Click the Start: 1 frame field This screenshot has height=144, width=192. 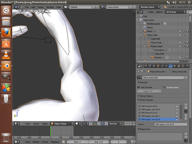[x=77, y=142]
